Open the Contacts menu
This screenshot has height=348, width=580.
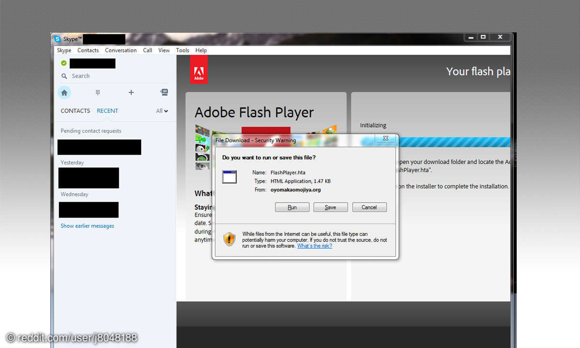[x=88, y=50]
